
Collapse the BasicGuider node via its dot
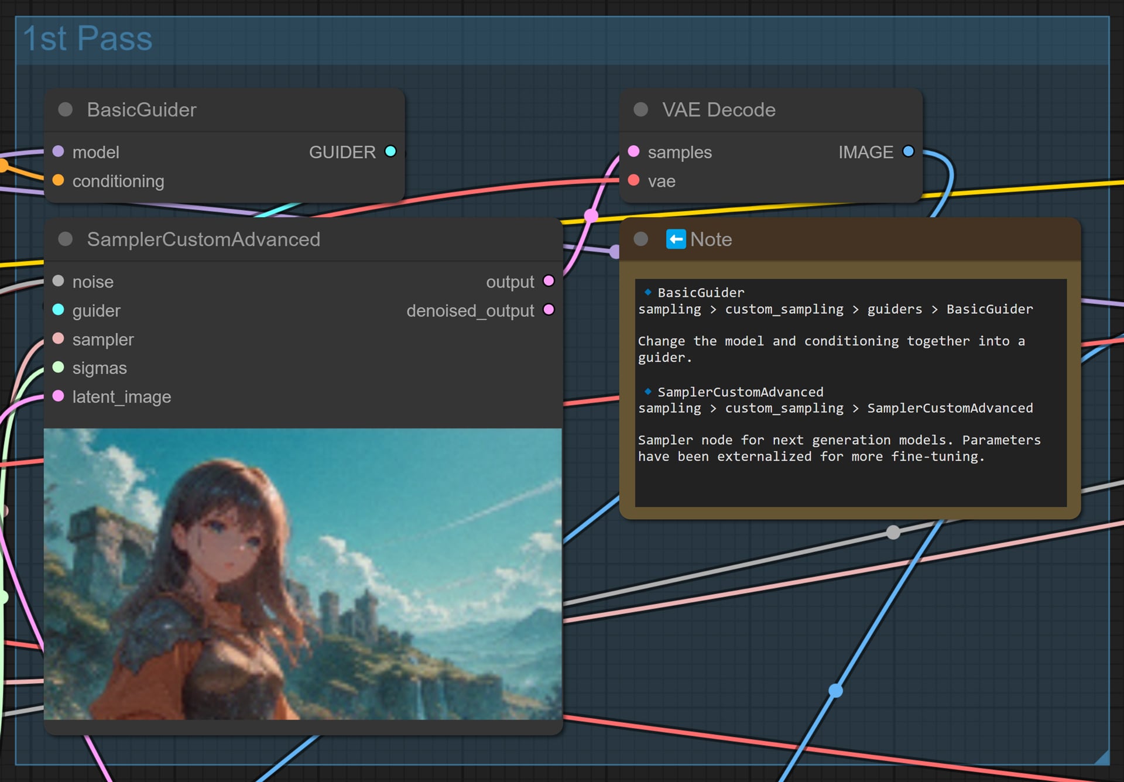click(66, 109)
